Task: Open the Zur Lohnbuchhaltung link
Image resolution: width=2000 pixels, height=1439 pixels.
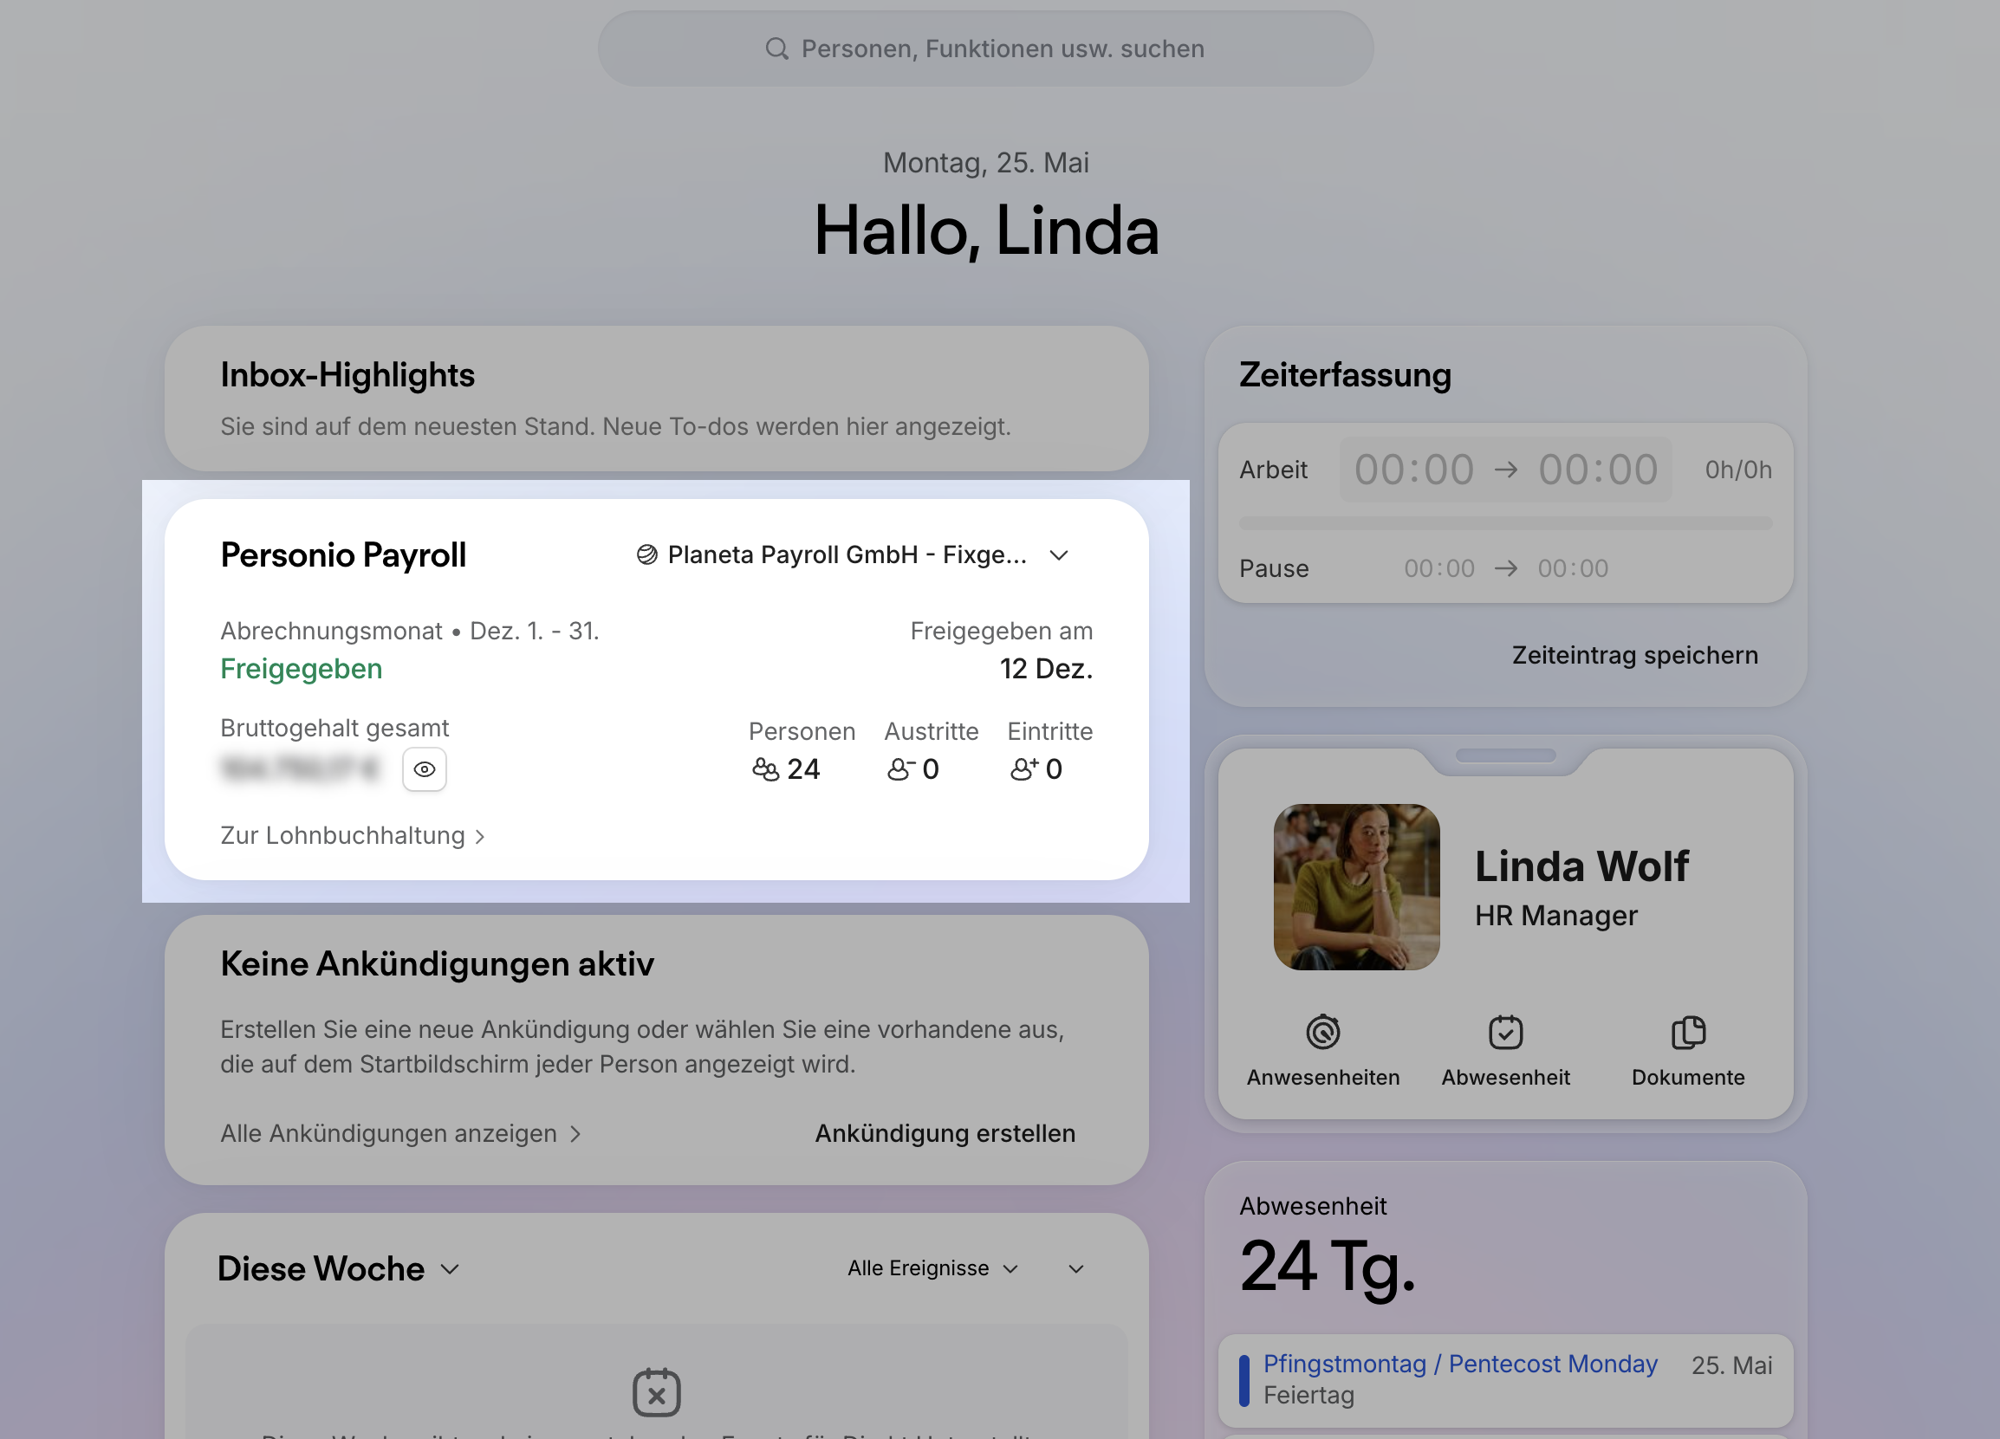Action: 353,835
